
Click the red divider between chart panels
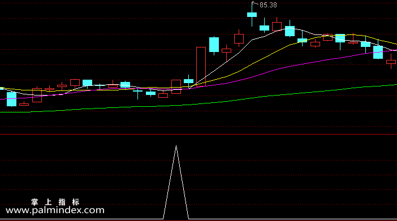point(198,134)
